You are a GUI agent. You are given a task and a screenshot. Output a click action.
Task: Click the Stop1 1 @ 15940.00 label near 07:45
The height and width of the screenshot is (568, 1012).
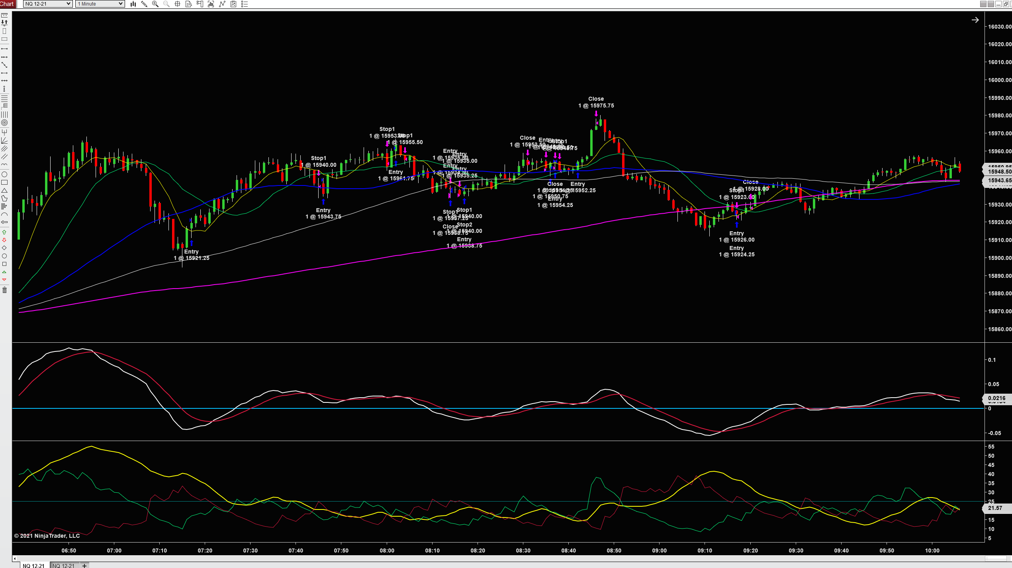pos(319,162)
